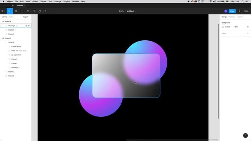Click the volume icon in menu bar
The height and width of the screenshot is (141, 251).
click(215, 2)
